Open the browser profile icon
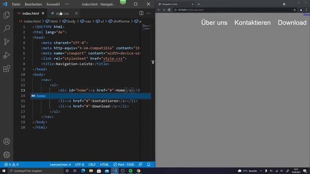Image resolution: width=310 pixels, height=174 pixels. 301,10
